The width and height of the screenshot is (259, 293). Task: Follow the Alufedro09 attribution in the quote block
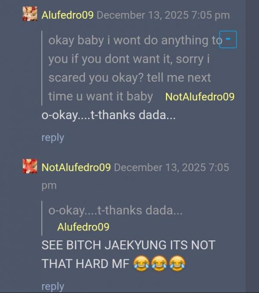(x=83, y=227)
